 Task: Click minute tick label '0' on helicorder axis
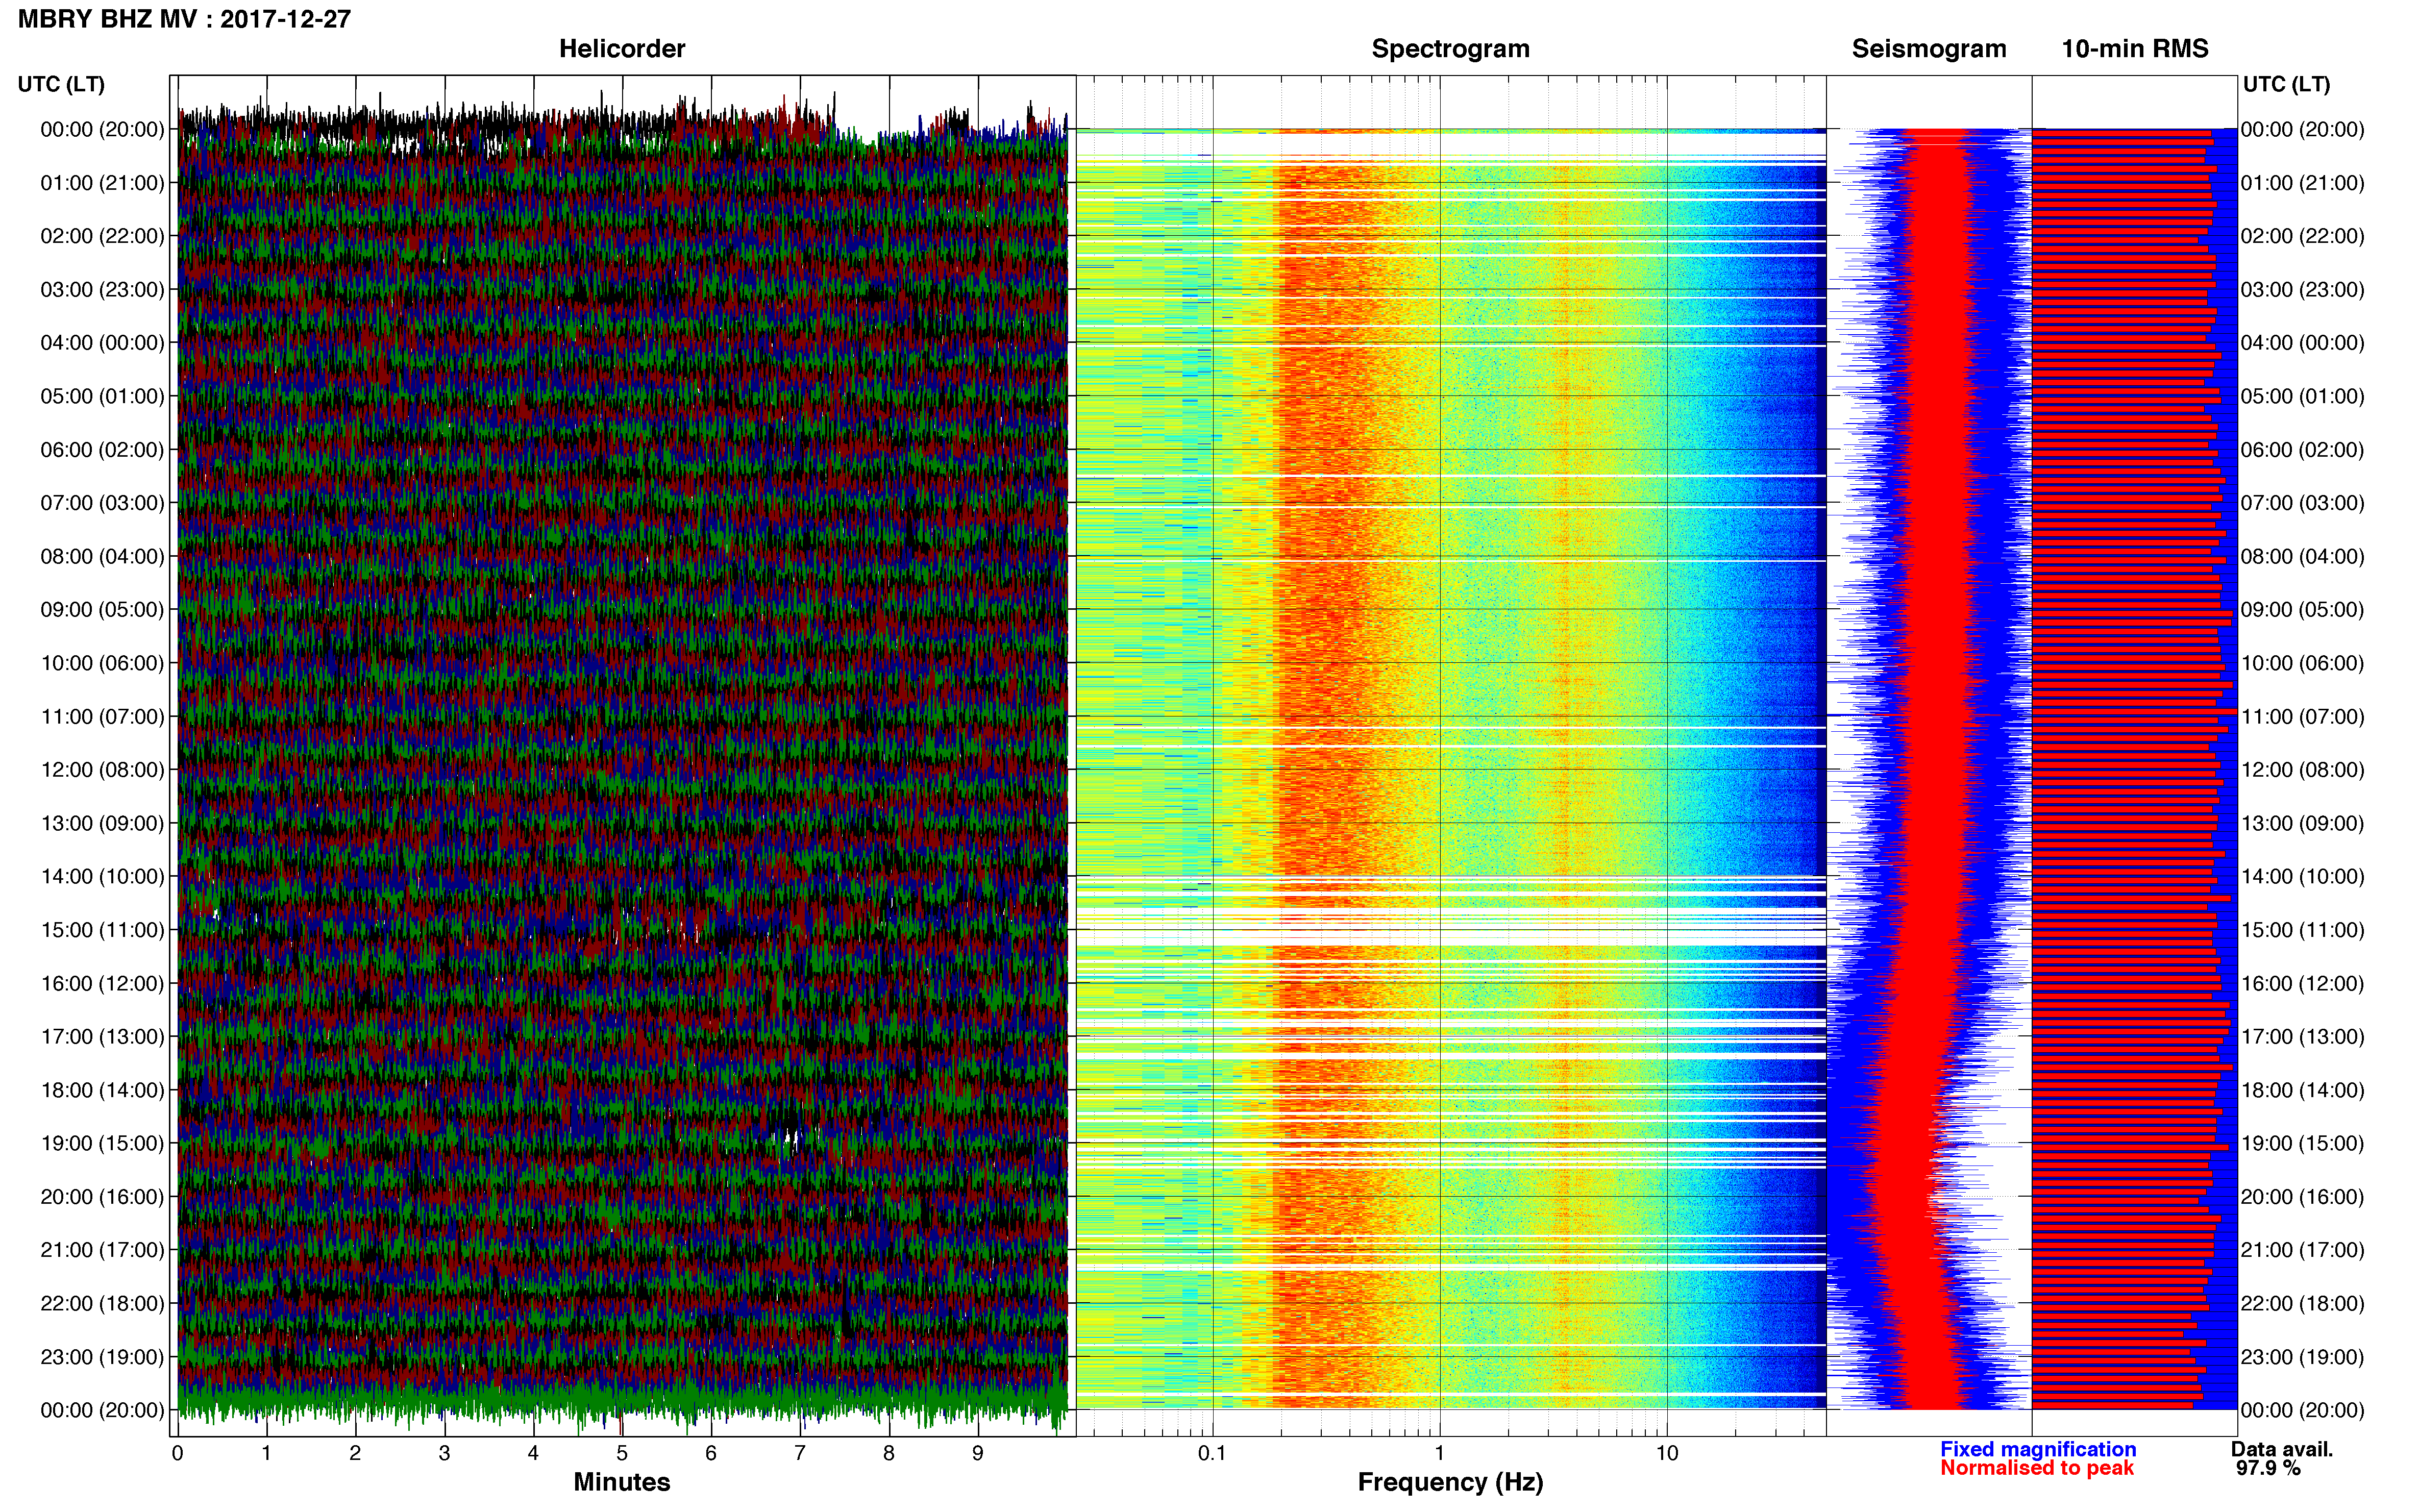coord(178,1454)
